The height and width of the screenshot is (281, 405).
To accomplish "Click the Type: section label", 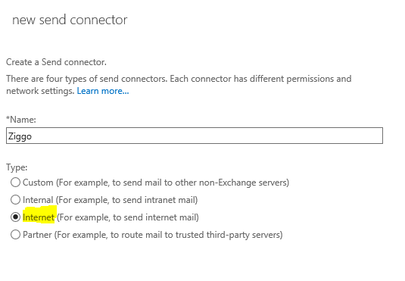I will 17,167.
